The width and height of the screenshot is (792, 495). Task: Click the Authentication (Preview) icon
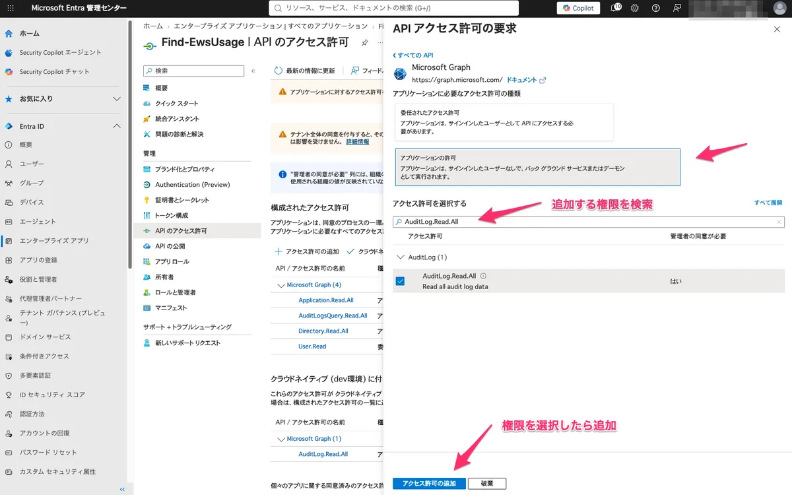[x=147, y=185]
